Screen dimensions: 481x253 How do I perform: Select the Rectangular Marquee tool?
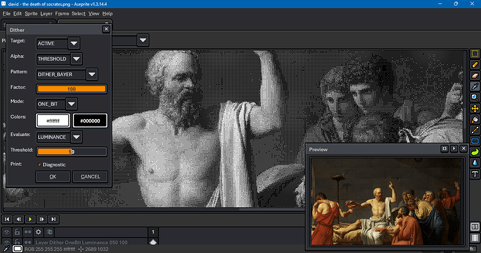475,54
